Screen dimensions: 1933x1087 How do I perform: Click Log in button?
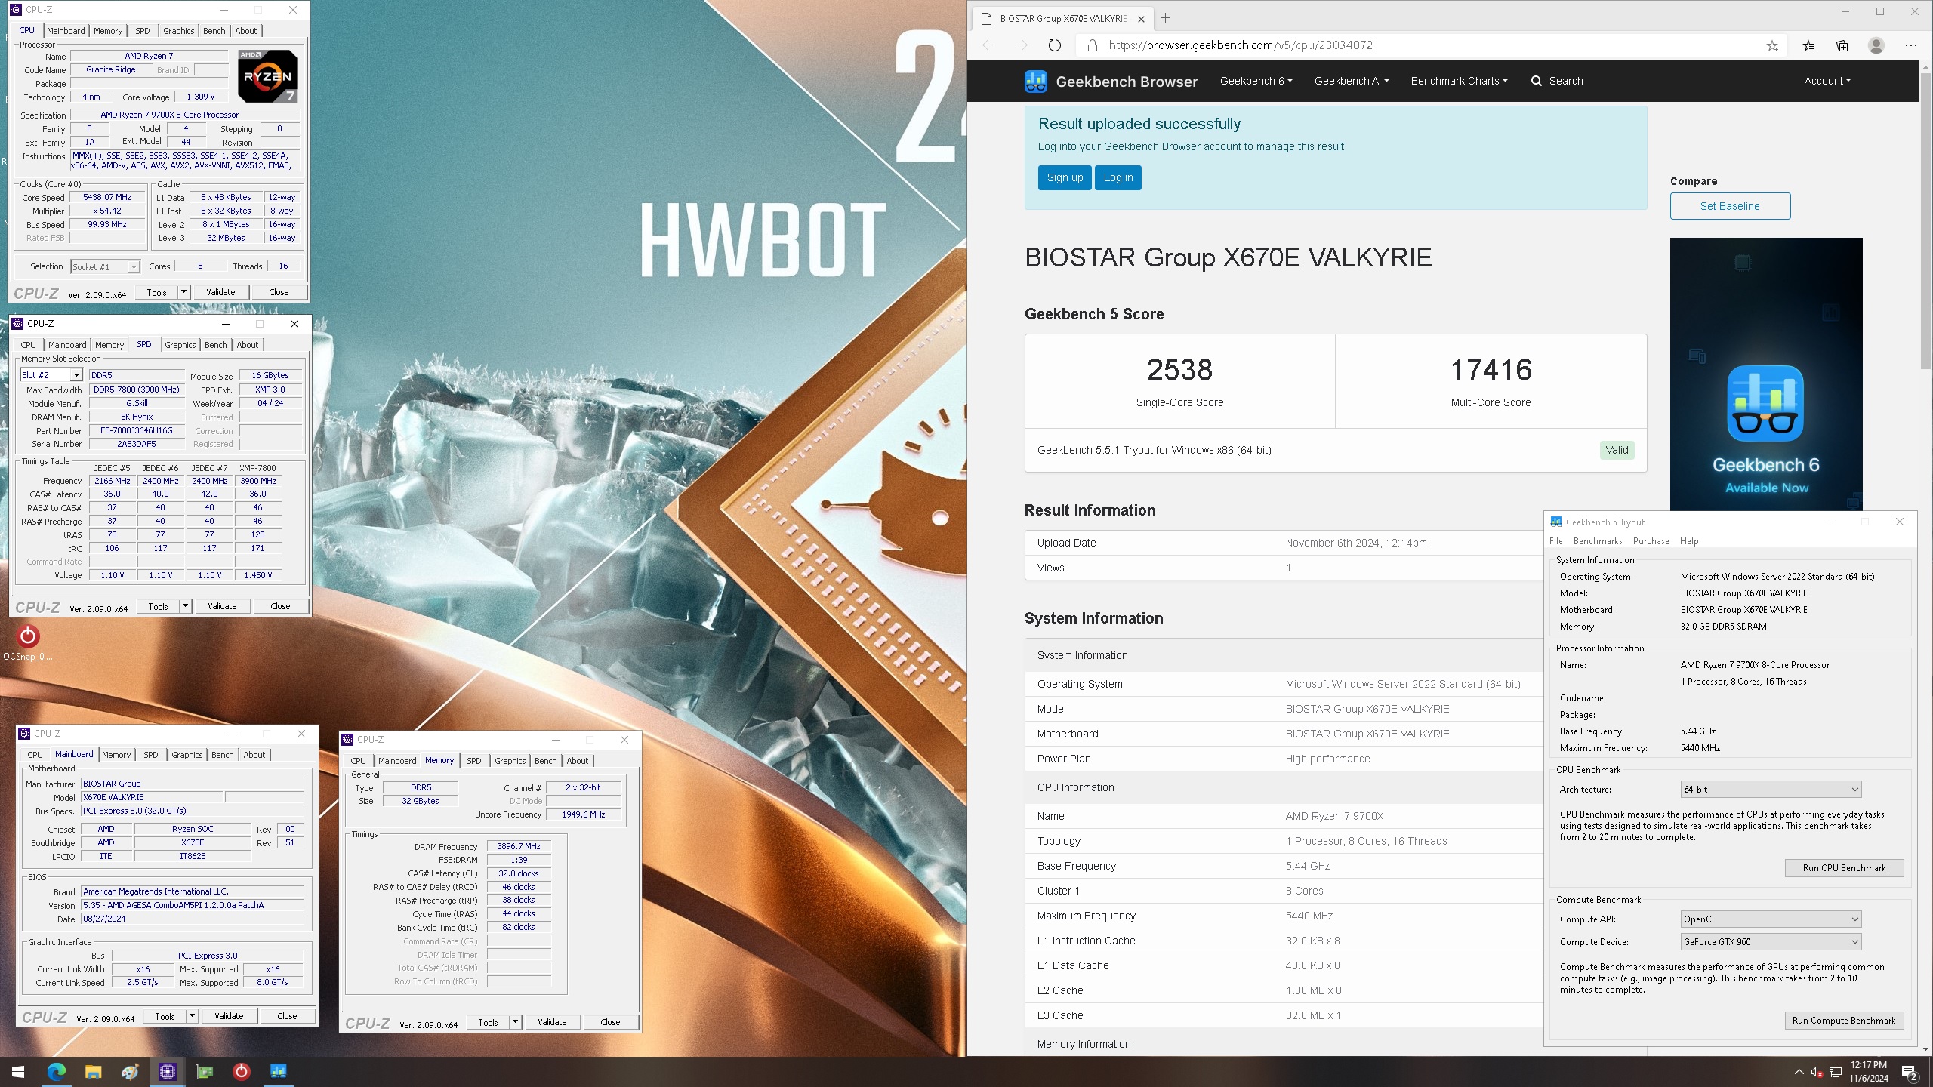coord(1118,178)
